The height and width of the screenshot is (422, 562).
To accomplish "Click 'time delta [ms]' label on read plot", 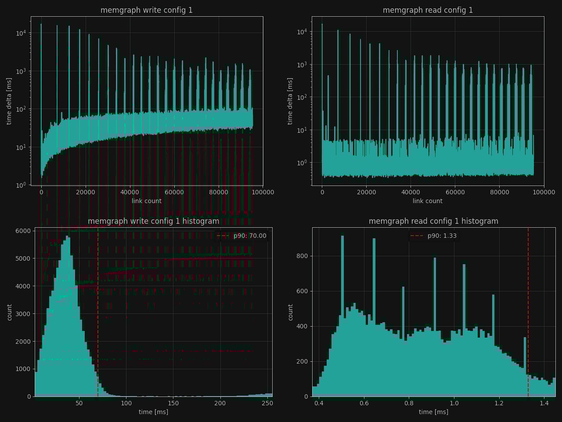I will pos(290,101).
